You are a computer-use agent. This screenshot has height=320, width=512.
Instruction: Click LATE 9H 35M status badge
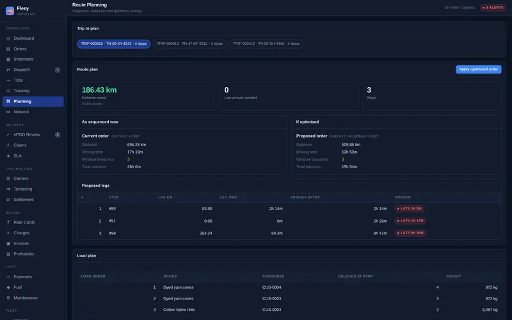point(410,233)
